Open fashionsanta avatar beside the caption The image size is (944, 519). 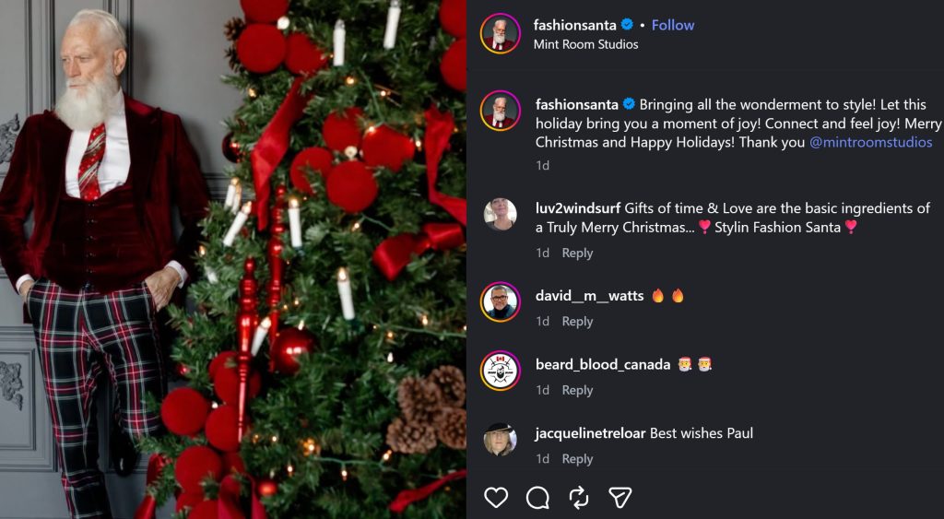[501, 112]
